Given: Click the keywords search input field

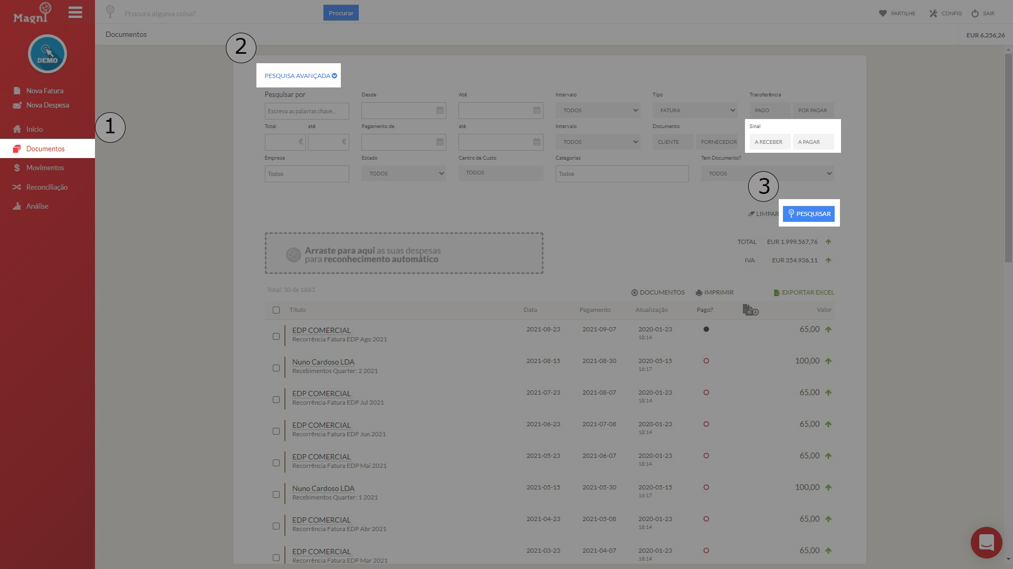Looking at the screenshot, I should point(307,111).
